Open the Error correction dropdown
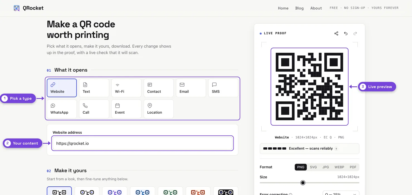The width and height of the screenshot is (412, 195). point(341,193)
